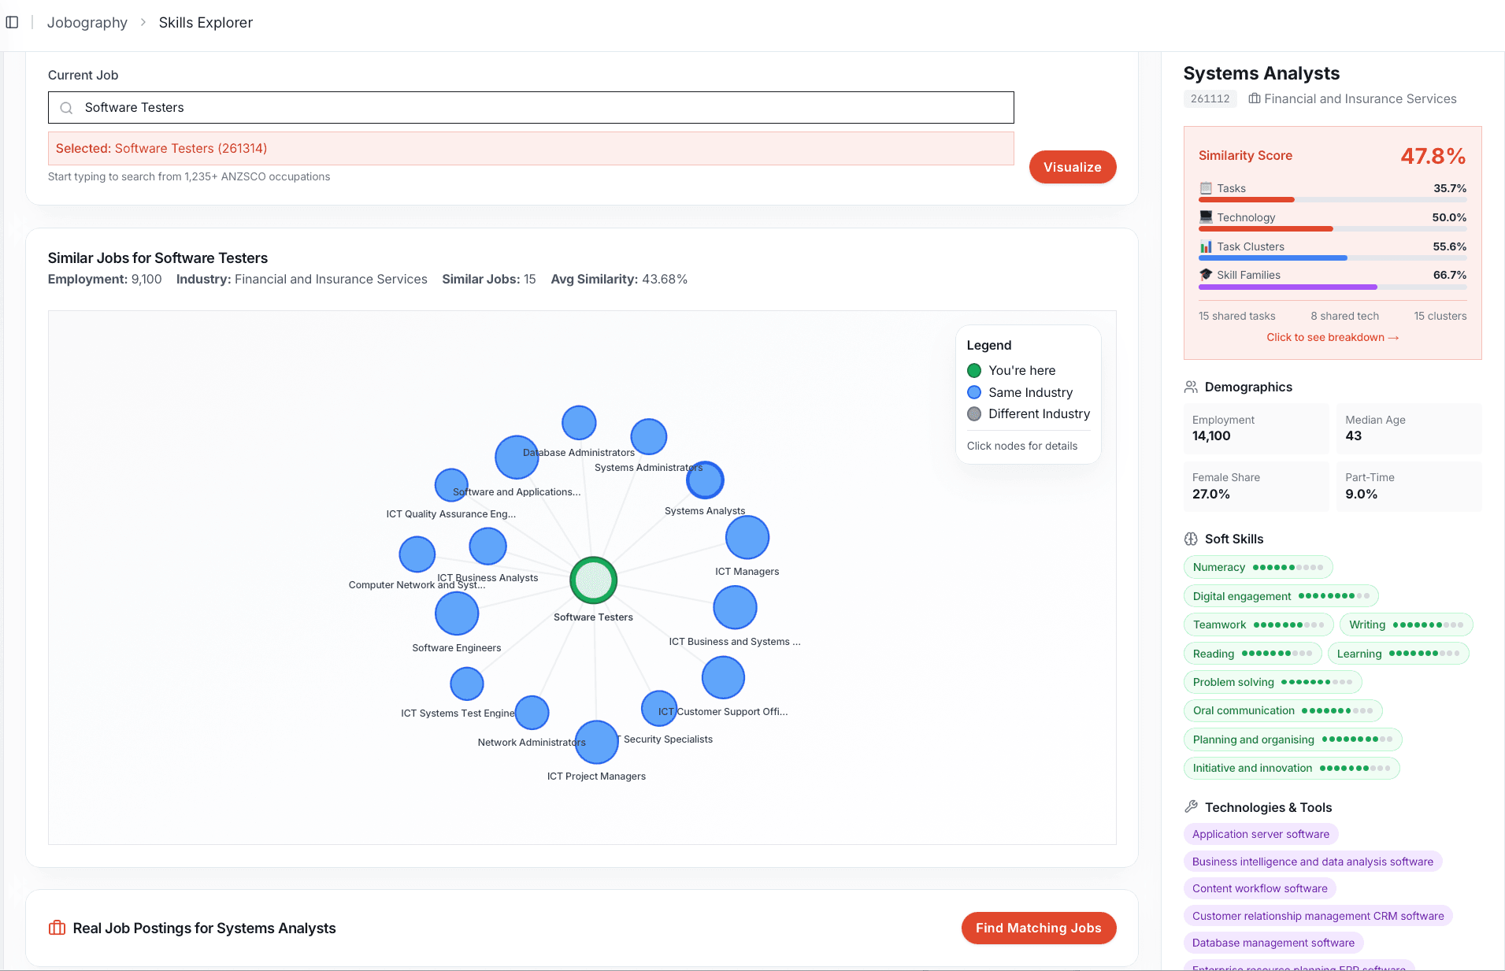Click the Soft Skills brain icon
The height and width of the screenshot is (971, 1505).
pos(1191,539)
